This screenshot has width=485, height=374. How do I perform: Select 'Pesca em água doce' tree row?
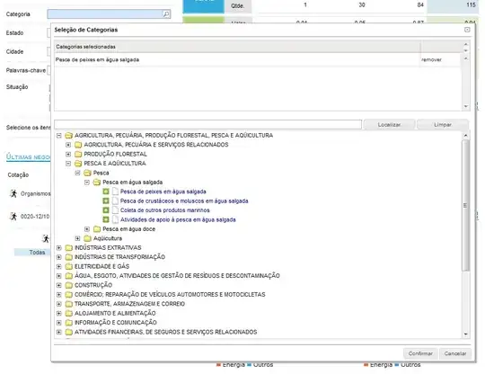pos(128,229)
